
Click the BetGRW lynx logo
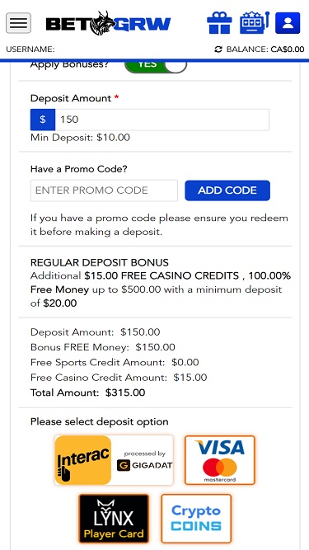pos(108,24)
